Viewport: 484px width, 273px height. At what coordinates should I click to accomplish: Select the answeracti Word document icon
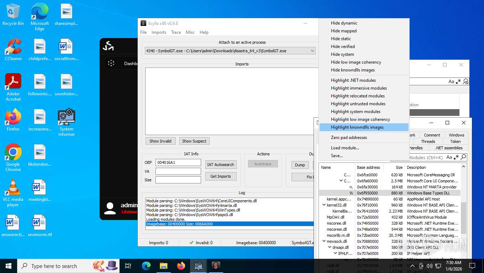13,226
